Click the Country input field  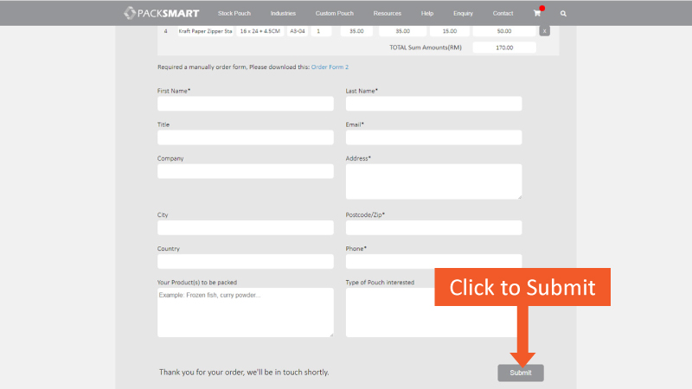[x=245, y=261]
